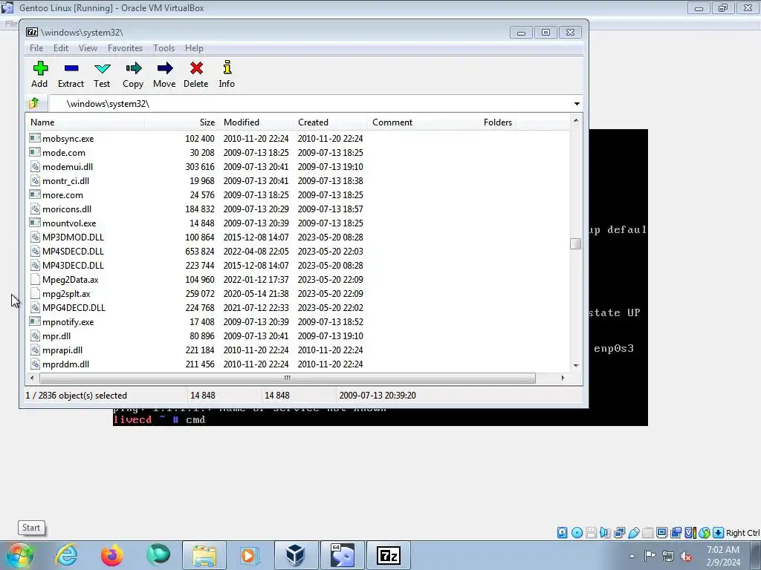Viewport: 761px width, 570px height.
Task: Open the Edit menu
Action: pos(61,48)
